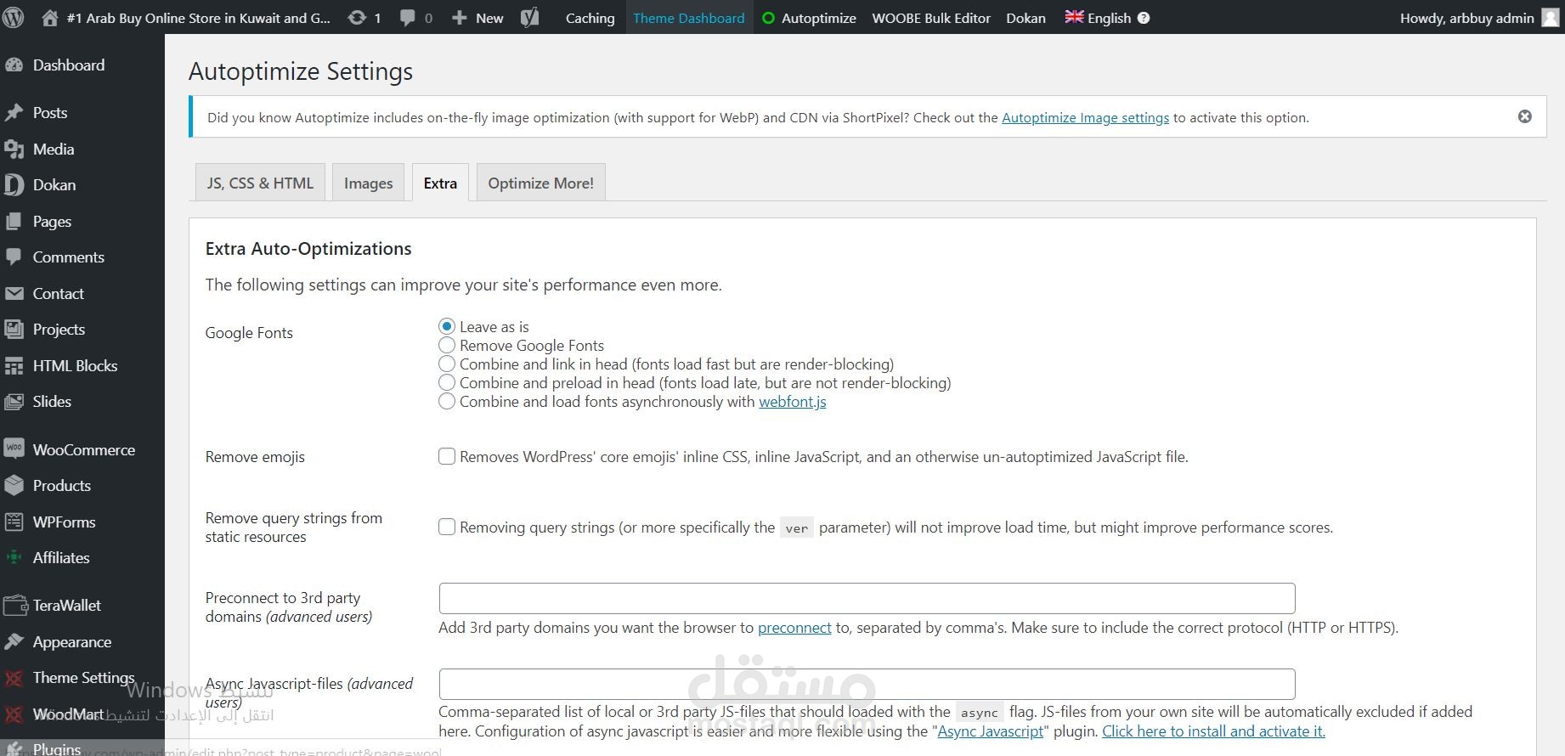The height and width of the screenshot is (756, 1565).
Task: Open the webfont.js link
Action: [793, 401]
